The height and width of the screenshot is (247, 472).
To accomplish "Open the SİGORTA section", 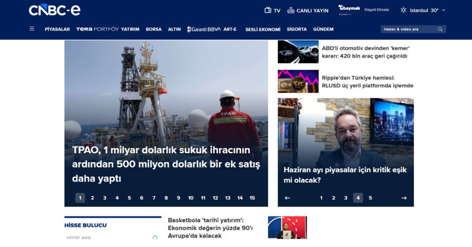I will click(297, 29).
